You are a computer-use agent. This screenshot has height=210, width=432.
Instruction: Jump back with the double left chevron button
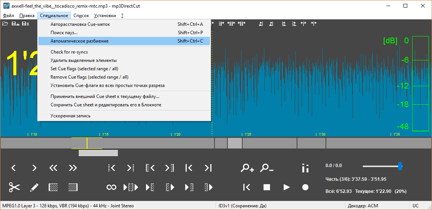click(x=53, y=167)
